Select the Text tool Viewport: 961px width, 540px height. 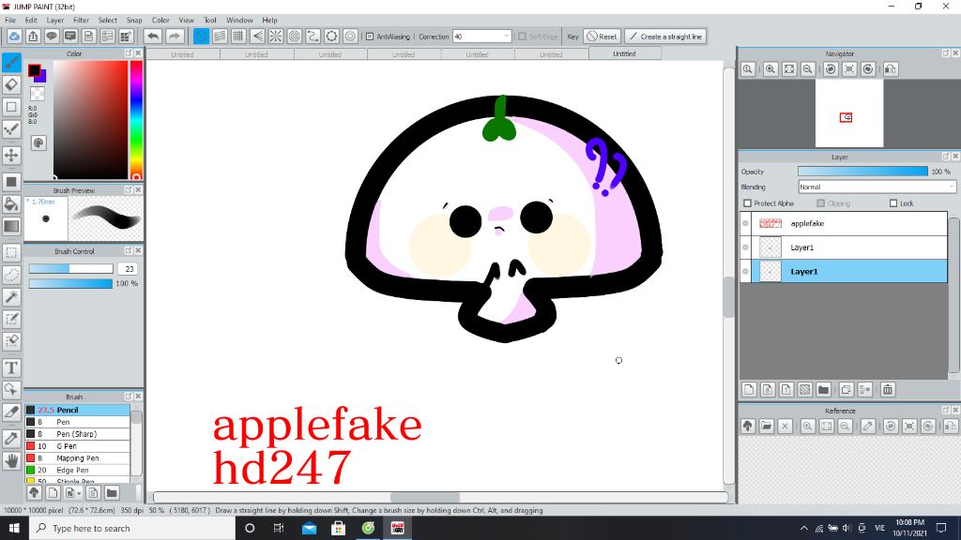pyautogui.click(x=11, y=367)
